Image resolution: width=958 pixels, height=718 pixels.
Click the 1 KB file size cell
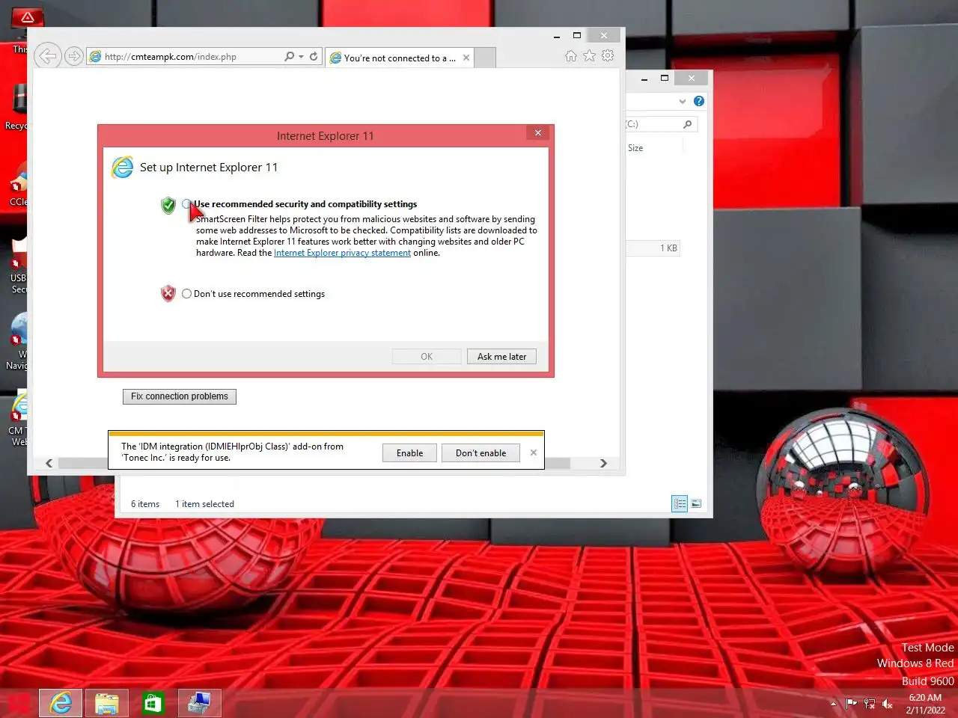pos(668,248)
